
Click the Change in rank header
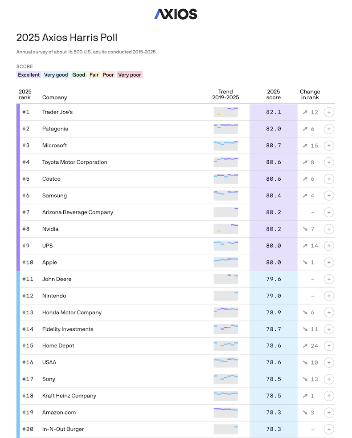[310, 94]
